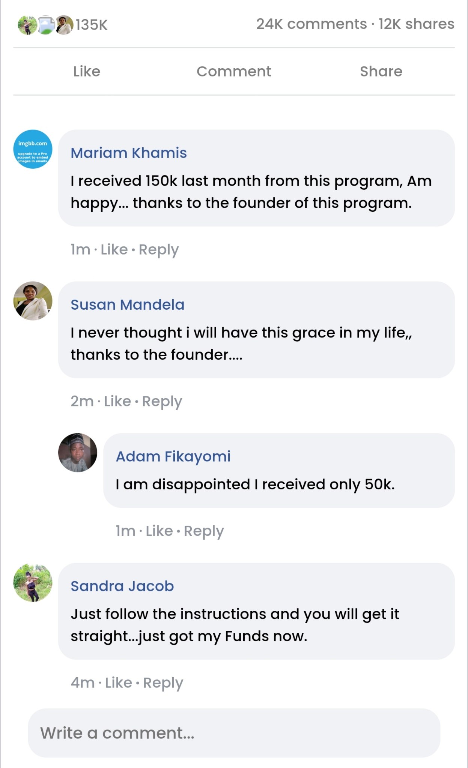
Task: Focus the 'Write a comment...' field
Action: (234, 733)
